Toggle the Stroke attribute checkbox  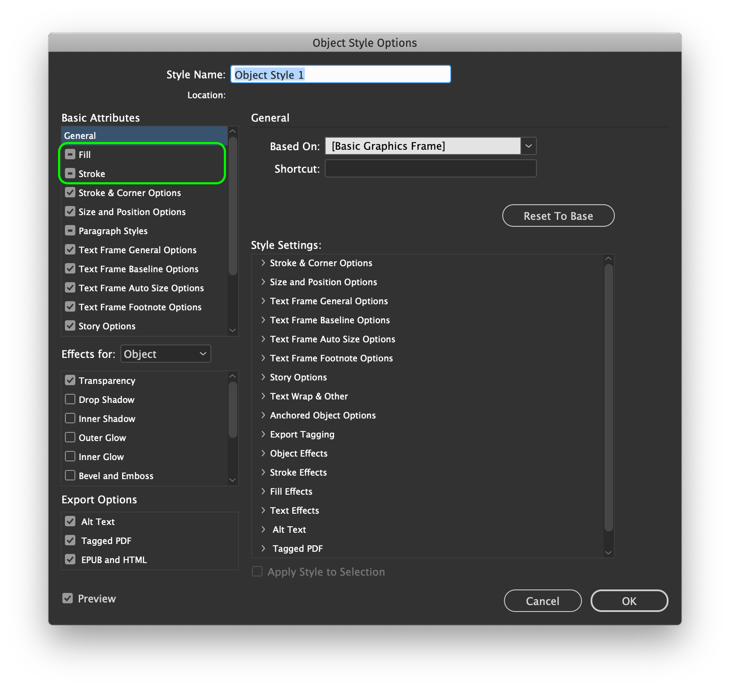point(70,174)
